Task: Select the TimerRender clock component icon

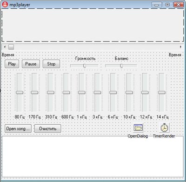Action: [x=164, y=128]
